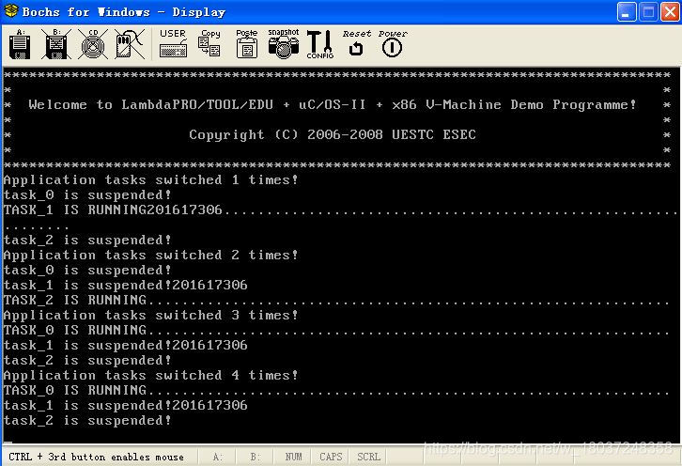Image resolution: width=682 pixels, height=466 pixels.
Task: Click the A: drive status bar indicator
Action: 218,457
